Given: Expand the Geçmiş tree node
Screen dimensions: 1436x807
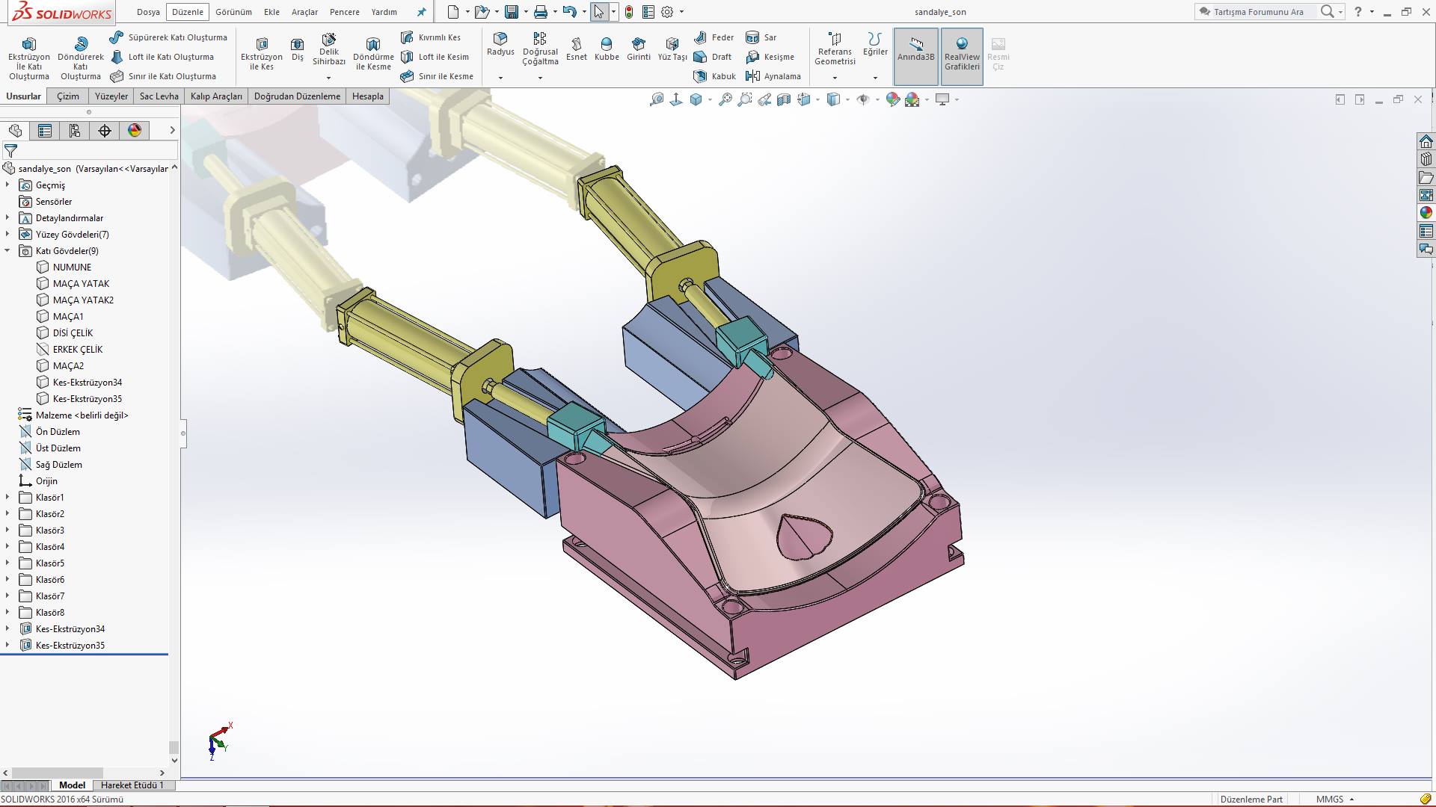Looking at the screenshot, I should pyautogui.click(x=7, y=185).
